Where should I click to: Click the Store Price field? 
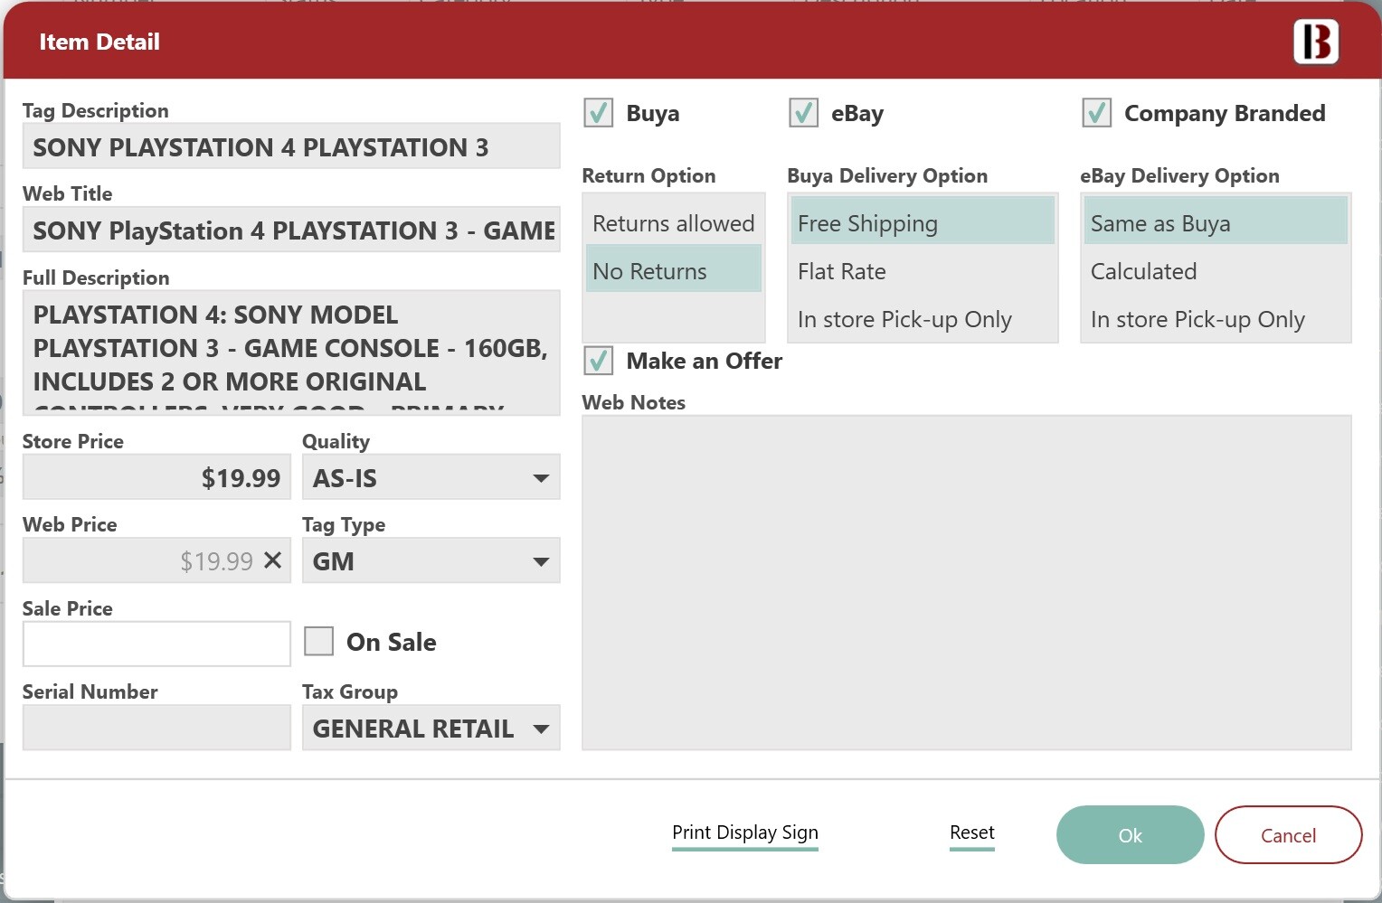pyautogui.click(x=156, y=477)
